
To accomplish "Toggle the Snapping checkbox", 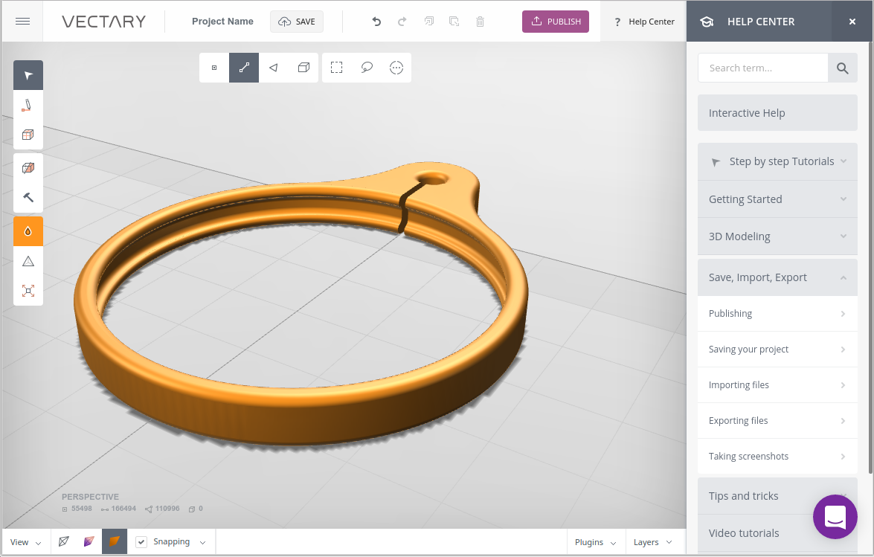I will (141, 542).
